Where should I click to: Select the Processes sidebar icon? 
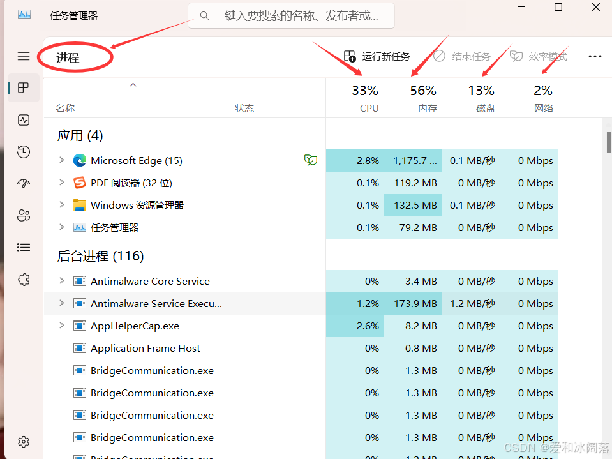coord(24,88)
